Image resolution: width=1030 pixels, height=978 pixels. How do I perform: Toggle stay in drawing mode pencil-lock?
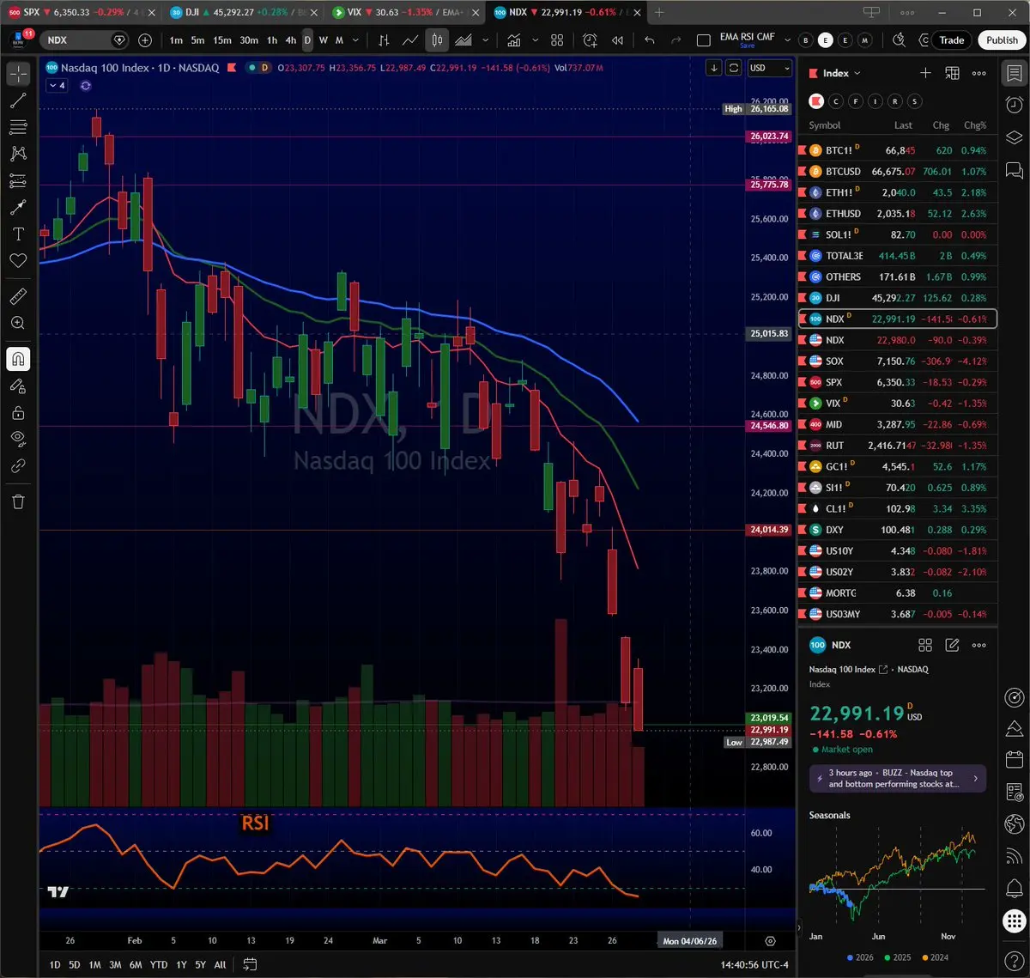point(18,386)
